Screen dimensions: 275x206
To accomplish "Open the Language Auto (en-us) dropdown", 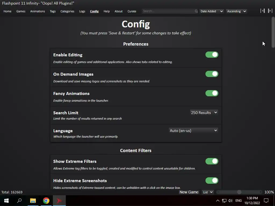I will (x=194, y=131).
